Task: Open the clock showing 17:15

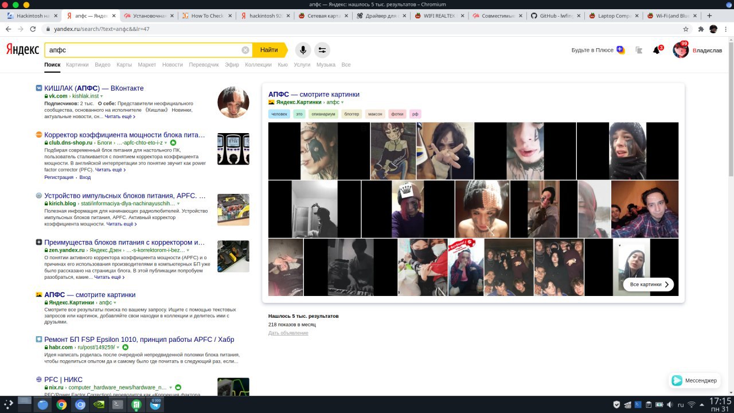Action: pyautogui.click(x=720, y=404)
